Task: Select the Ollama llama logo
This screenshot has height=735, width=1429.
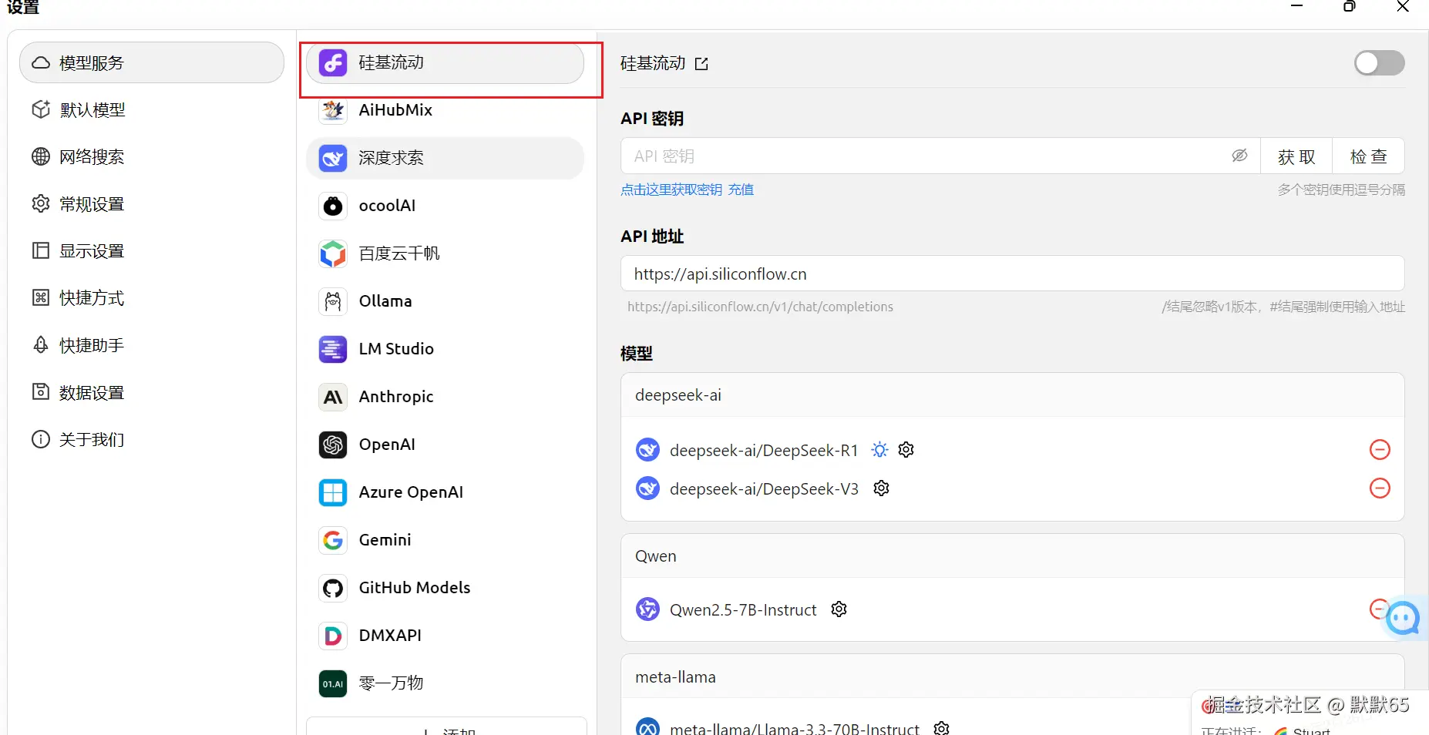Action: click(x=333, y=301)
